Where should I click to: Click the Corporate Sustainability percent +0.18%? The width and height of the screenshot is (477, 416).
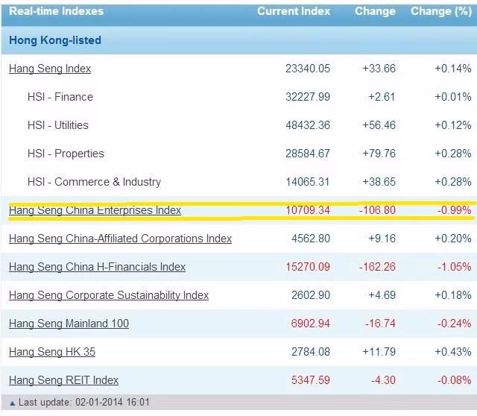[453, 295]
